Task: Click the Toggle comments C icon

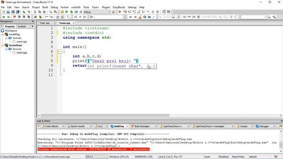Action: tap(236, 17)
